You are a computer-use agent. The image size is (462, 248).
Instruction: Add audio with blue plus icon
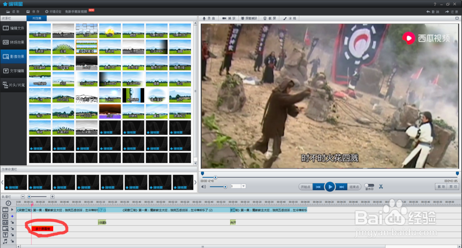12,216
